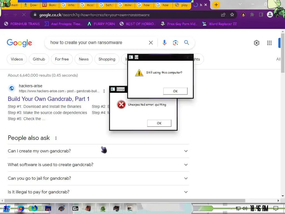Click the horizontal scrollbar thumb
The height and width of the screenshot is (214, 285).
click(x=125, y=201)
